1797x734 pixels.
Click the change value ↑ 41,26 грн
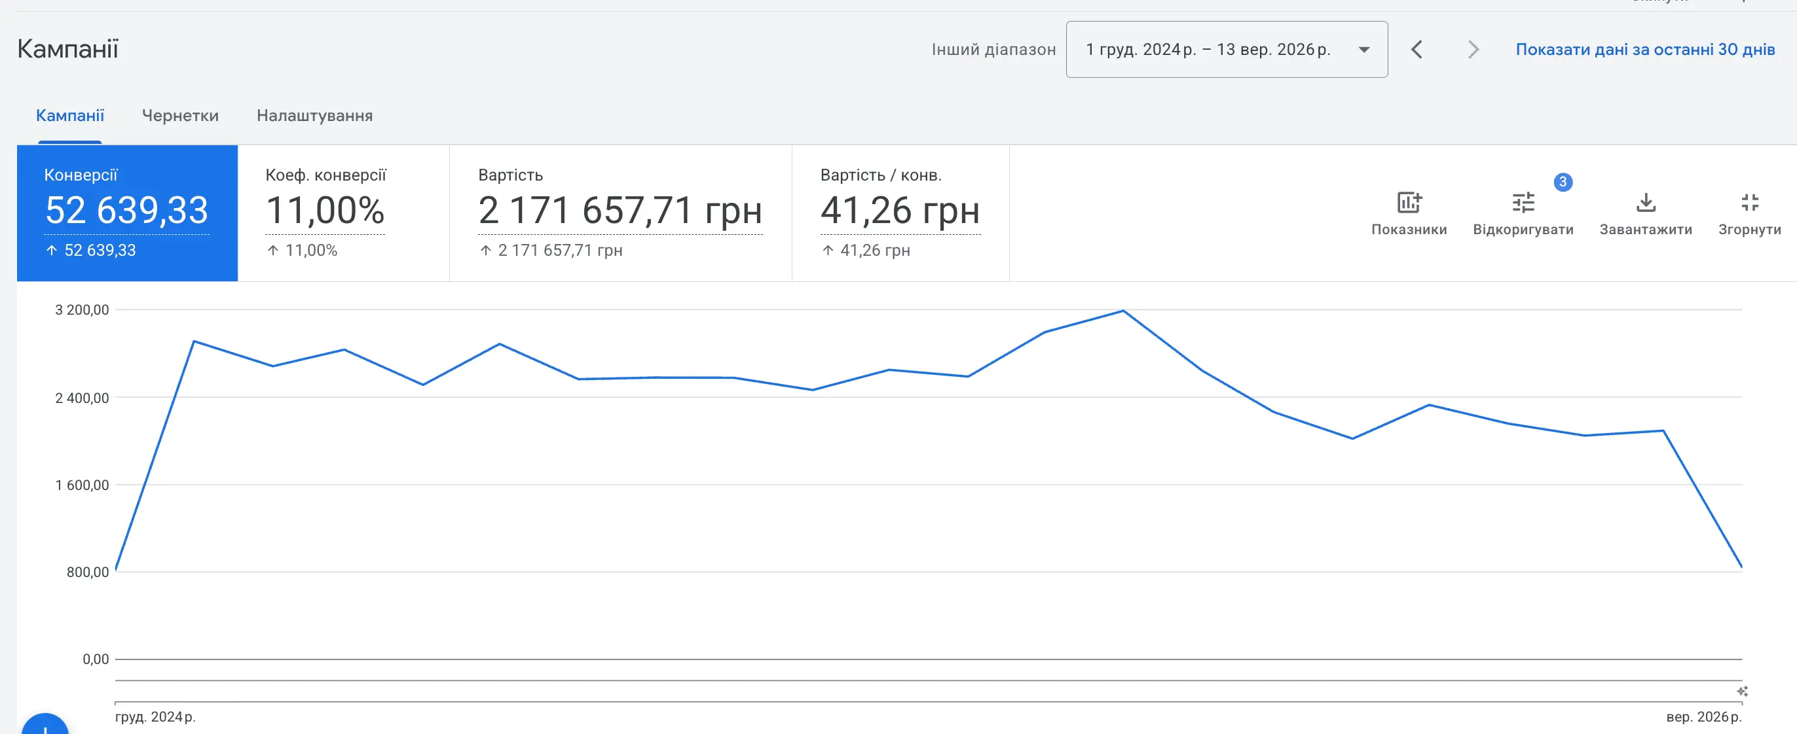866,251
